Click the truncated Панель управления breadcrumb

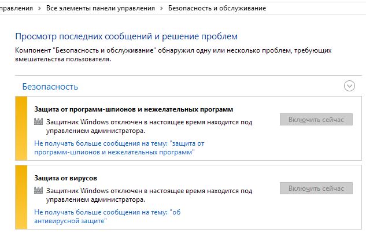(x=16, y=9)
